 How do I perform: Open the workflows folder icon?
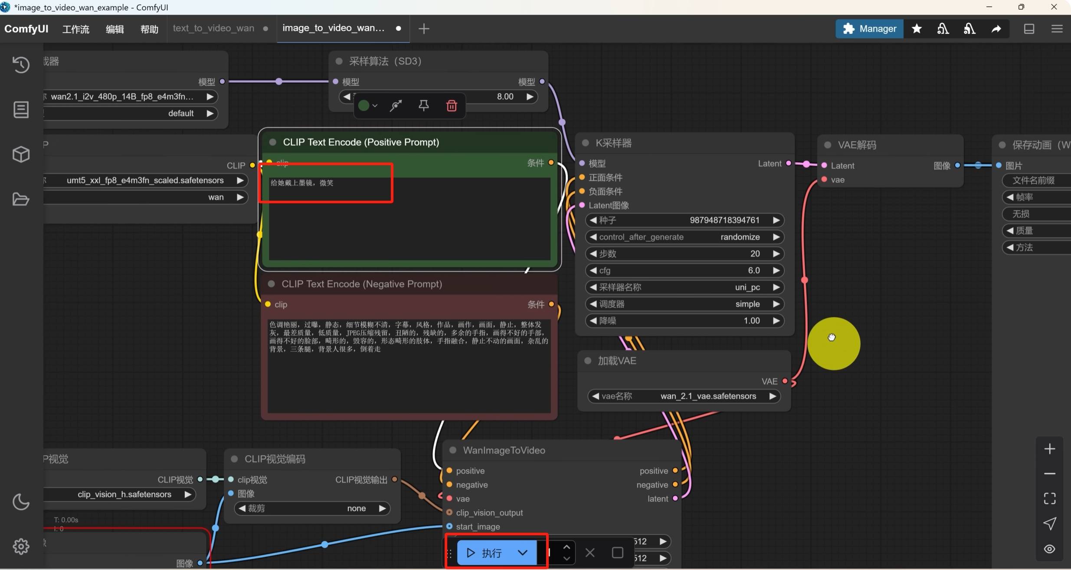pos(21,199)
